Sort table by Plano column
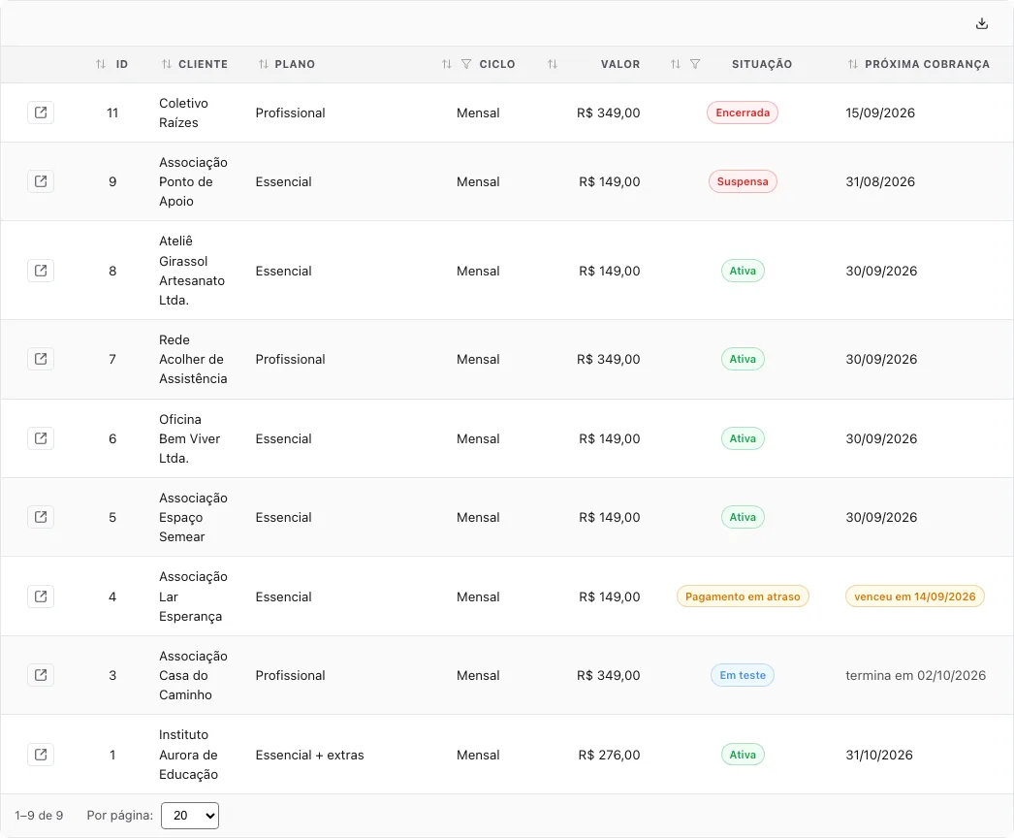The height and width of the screenshot is (838, 1014). (x=263, y=64)
